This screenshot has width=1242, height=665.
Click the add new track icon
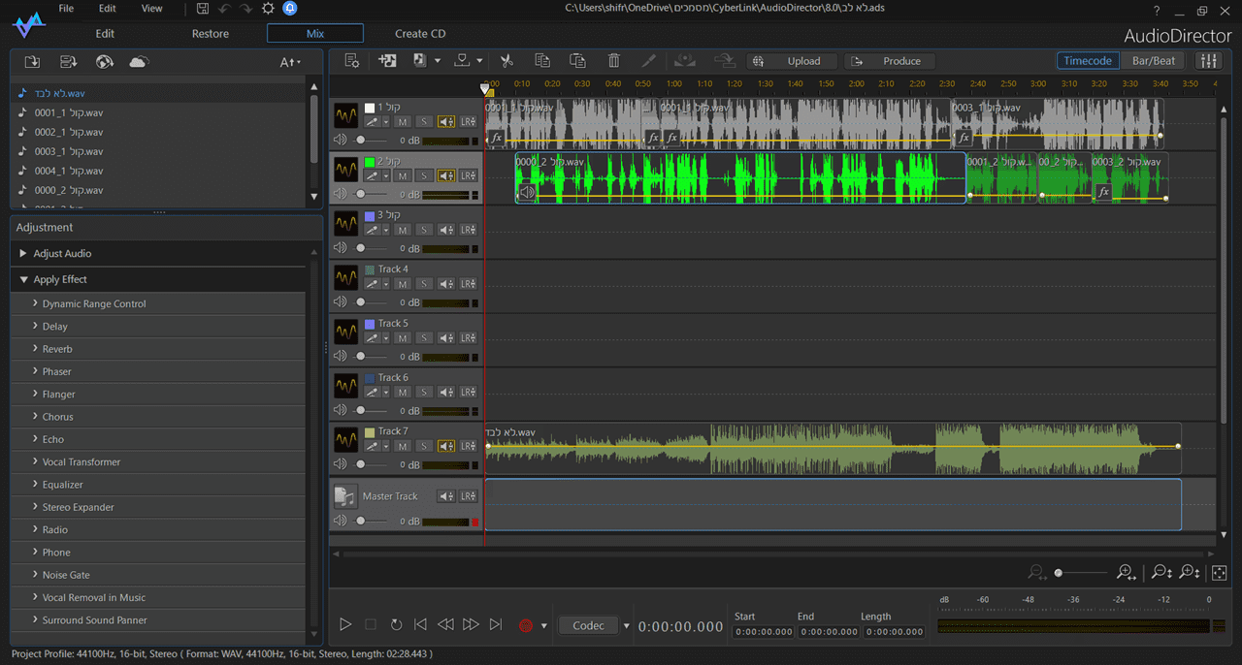click(387, 61)
